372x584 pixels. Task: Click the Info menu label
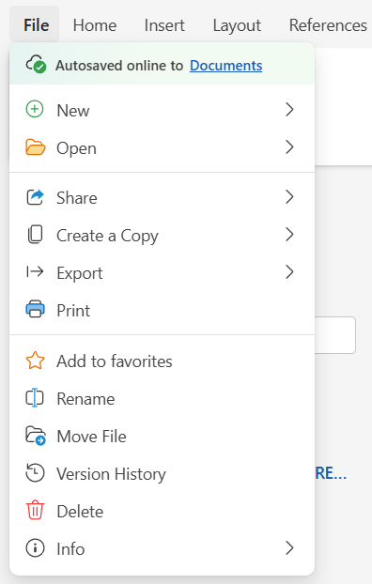tap(70, 549)
